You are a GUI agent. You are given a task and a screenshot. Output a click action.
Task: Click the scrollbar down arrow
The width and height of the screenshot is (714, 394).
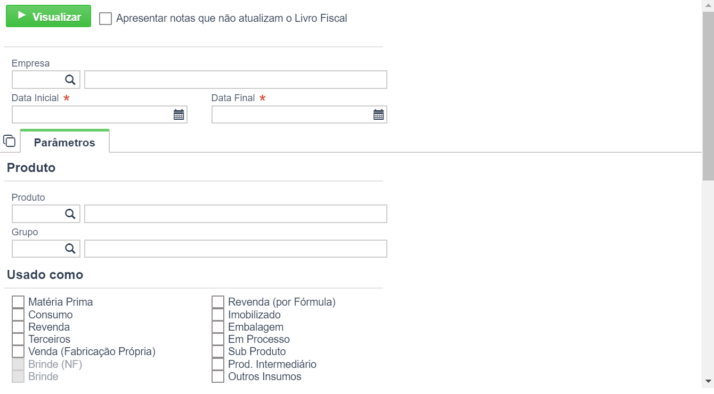pos(708,381)
